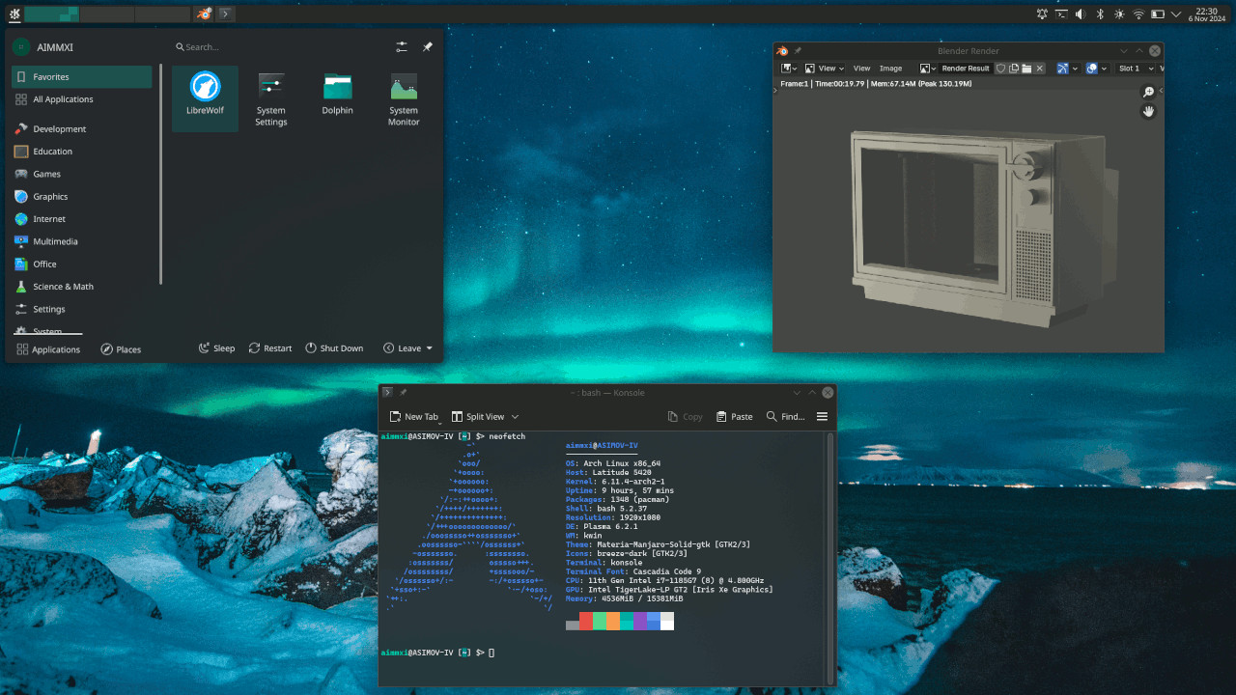Viewport: 1236px width, 695px height.
Task: Open image folder icon in Blender header
Action: [x=1026, y=69]
